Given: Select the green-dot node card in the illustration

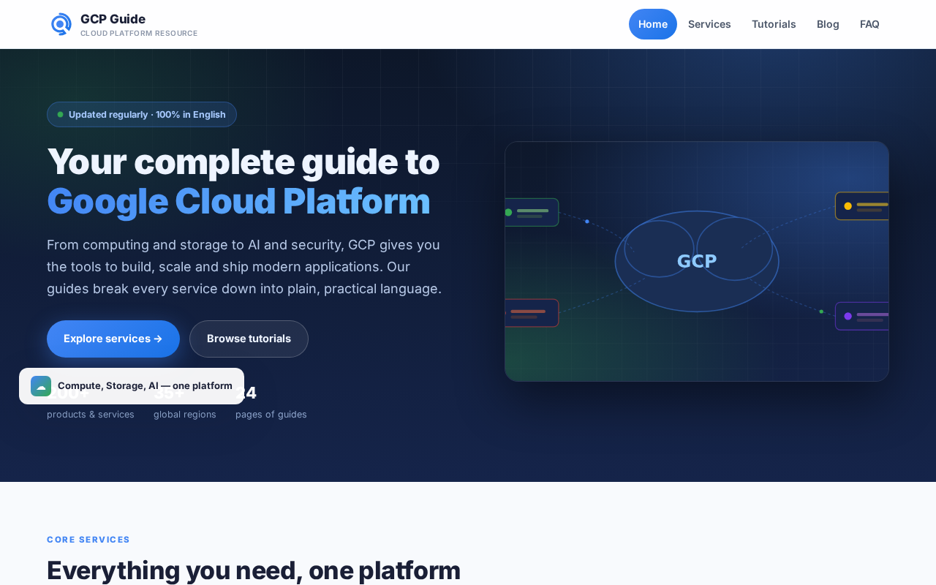Looking at the screenshot, I should click(532, 212).
